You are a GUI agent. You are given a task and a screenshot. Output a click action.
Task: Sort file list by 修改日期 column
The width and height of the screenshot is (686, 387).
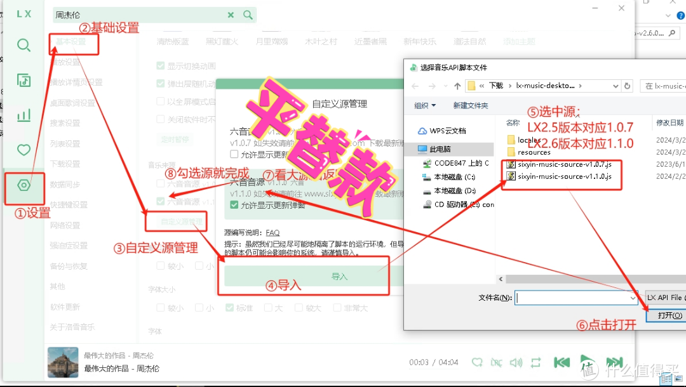[669, 123]
